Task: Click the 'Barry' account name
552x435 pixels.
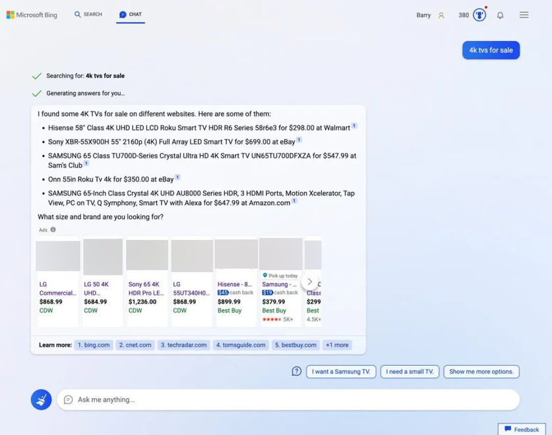Action: pyautogui.click(x=423, y=15)
